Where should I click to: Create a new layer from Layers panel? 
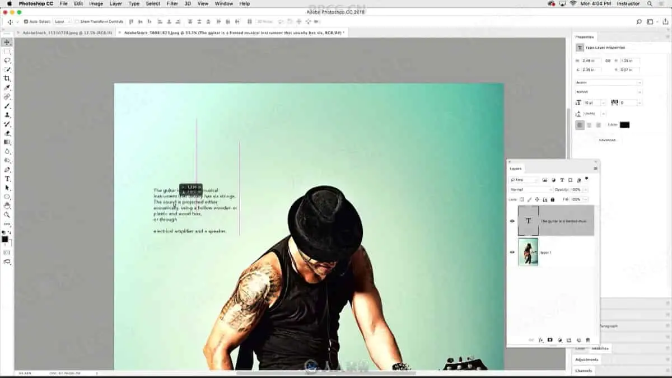coord(578,340)
